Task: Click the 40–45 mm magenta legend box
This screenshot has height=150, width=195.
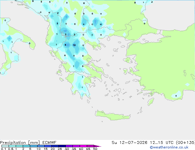Action: [x=83, y=146]
